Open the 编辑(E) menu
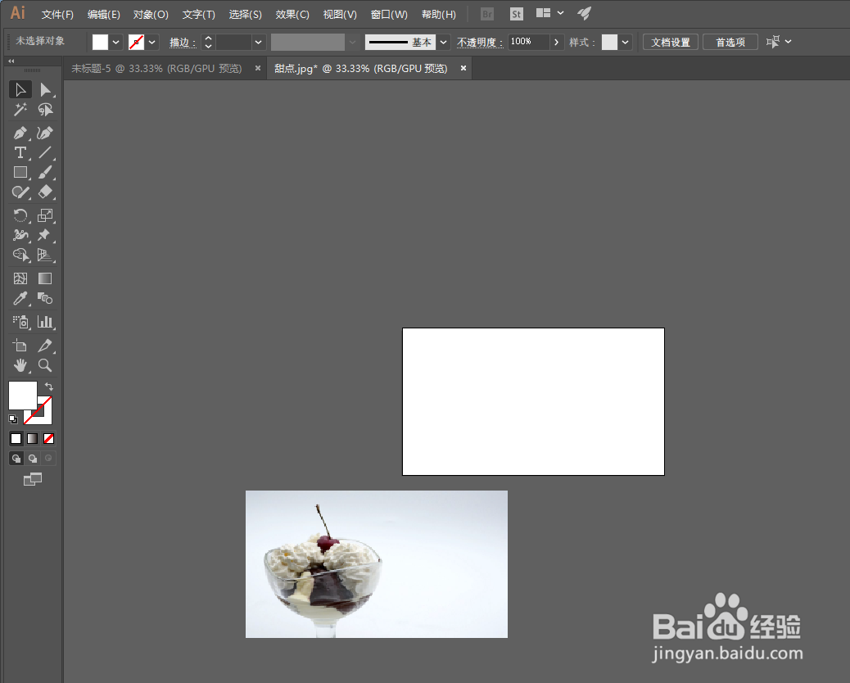The image size is (850, 683). tap(103, 15)
